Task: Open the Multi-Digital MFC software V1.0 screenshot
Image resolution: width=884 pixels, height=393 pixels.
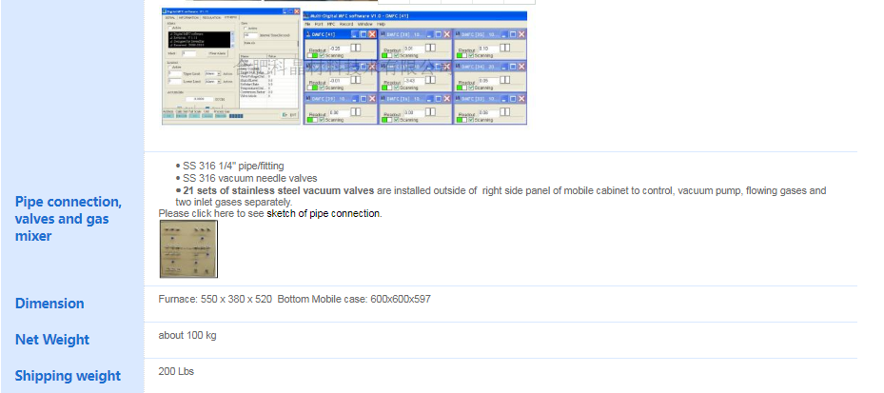Action: tap(416, 68)
